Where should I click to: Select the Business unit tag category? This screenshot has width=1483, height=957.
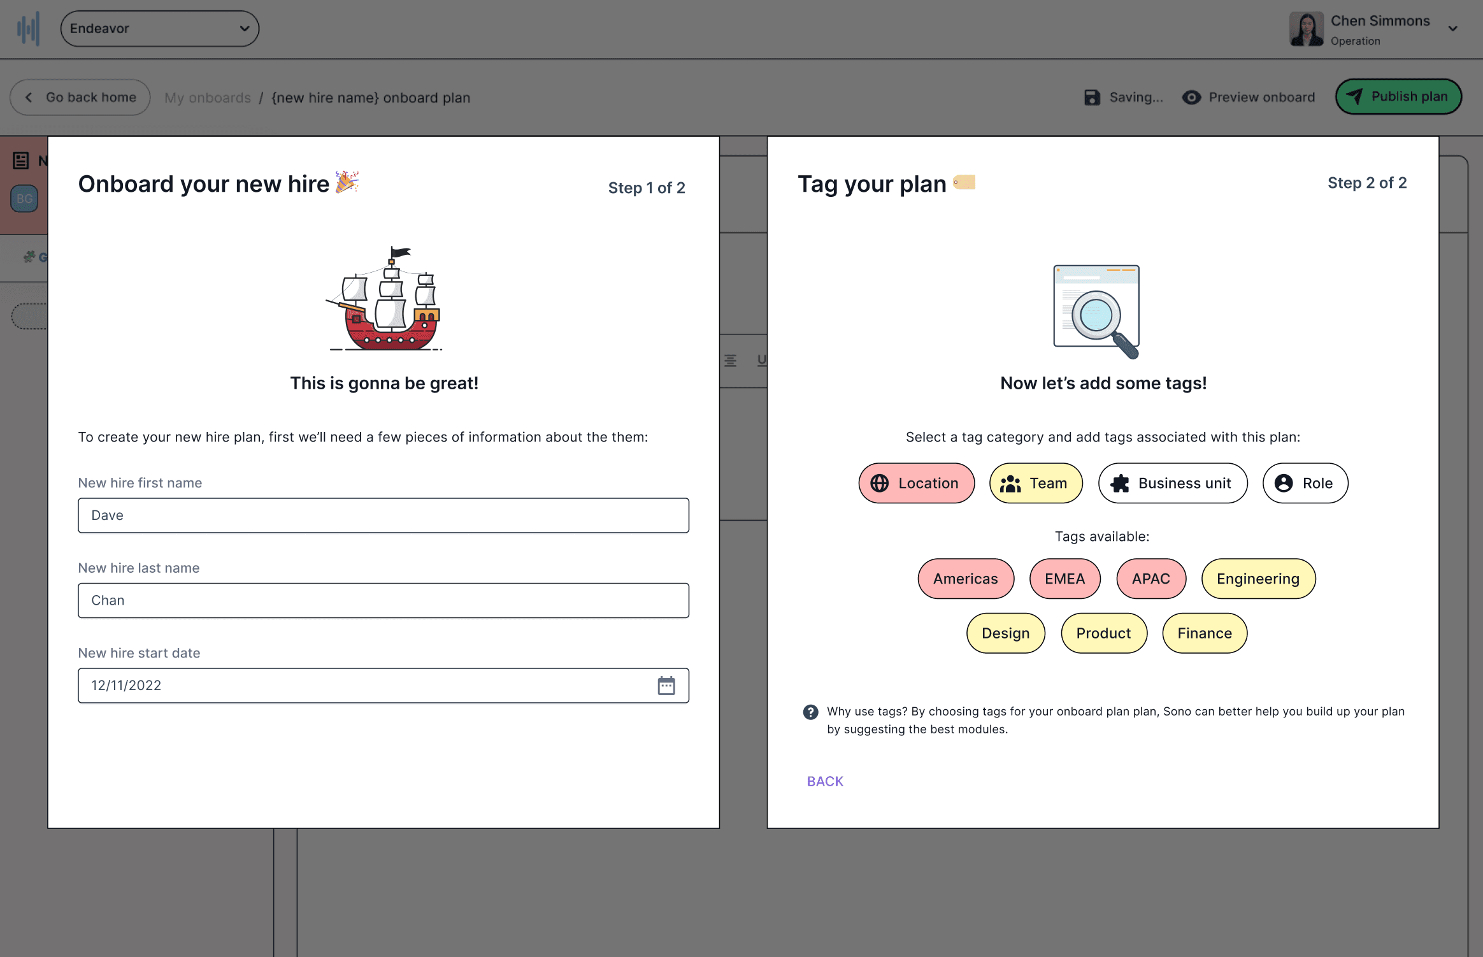(1172, 483)
